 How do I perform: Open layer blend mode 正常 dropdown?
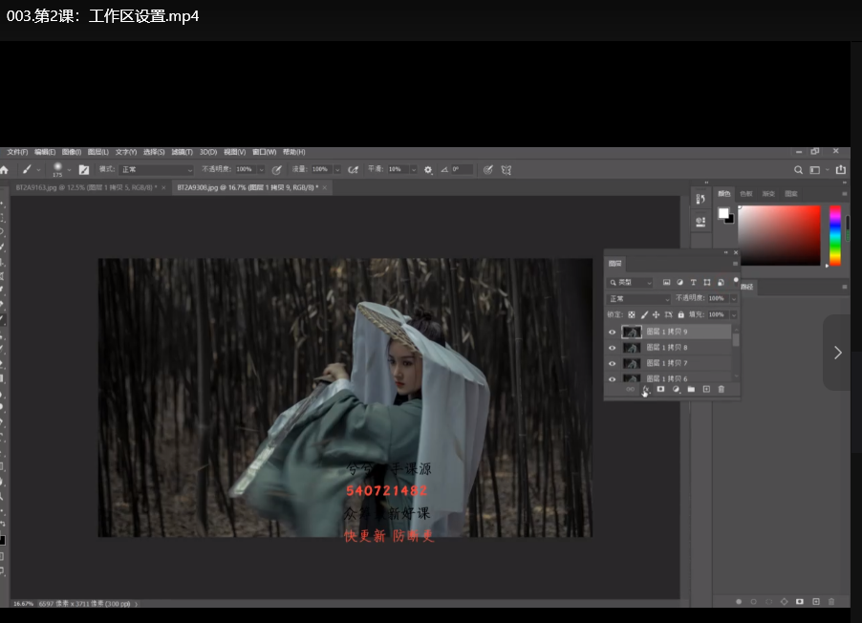[638, 298]
